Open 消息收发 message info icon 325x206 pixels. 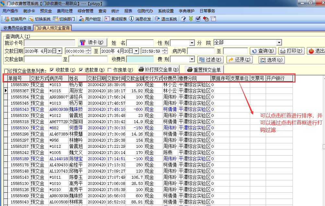click(132, 19)
